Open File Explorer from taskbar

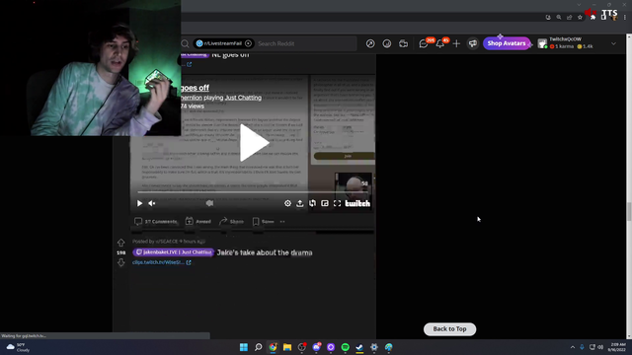pos(287,347)
